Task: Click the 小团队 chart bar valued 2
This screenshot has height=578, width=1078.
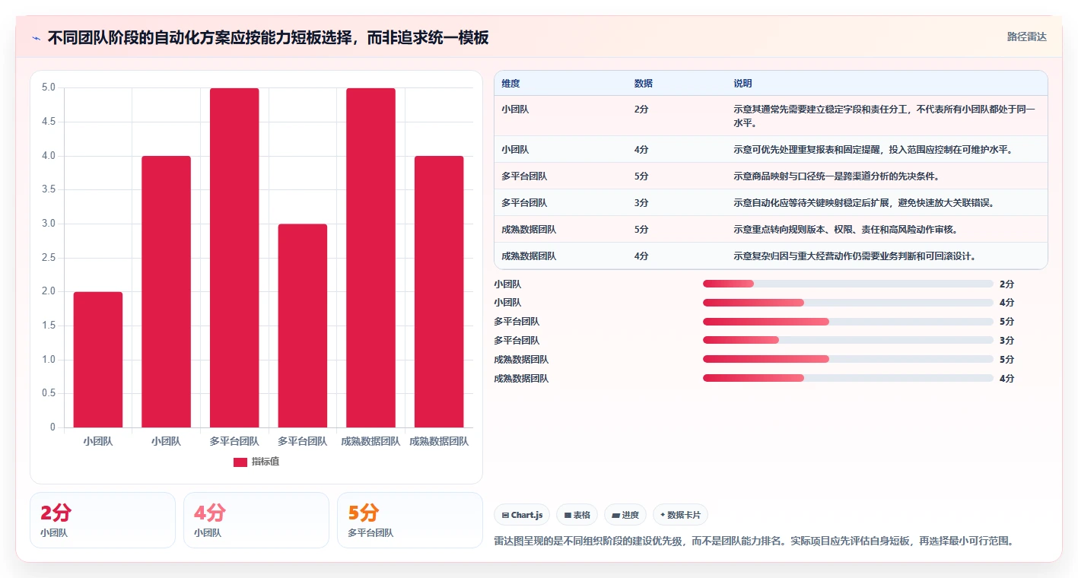Action: click(98, 360)
